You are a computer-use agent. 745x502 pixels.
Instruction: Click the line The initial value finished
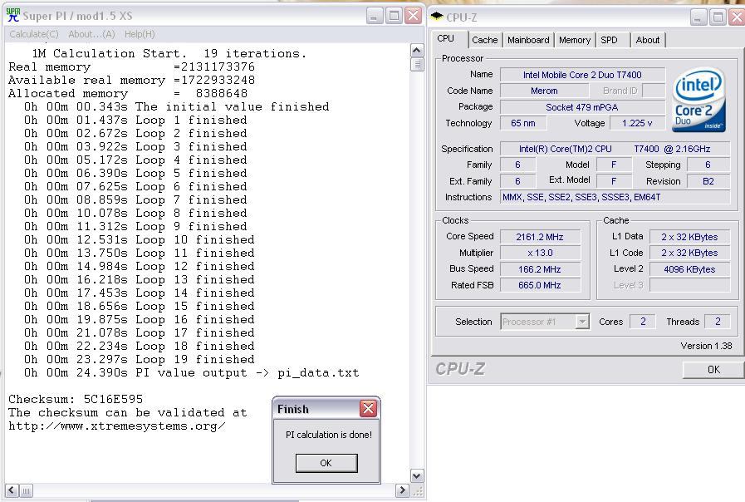pyautogui.click(x=176, y=106)
